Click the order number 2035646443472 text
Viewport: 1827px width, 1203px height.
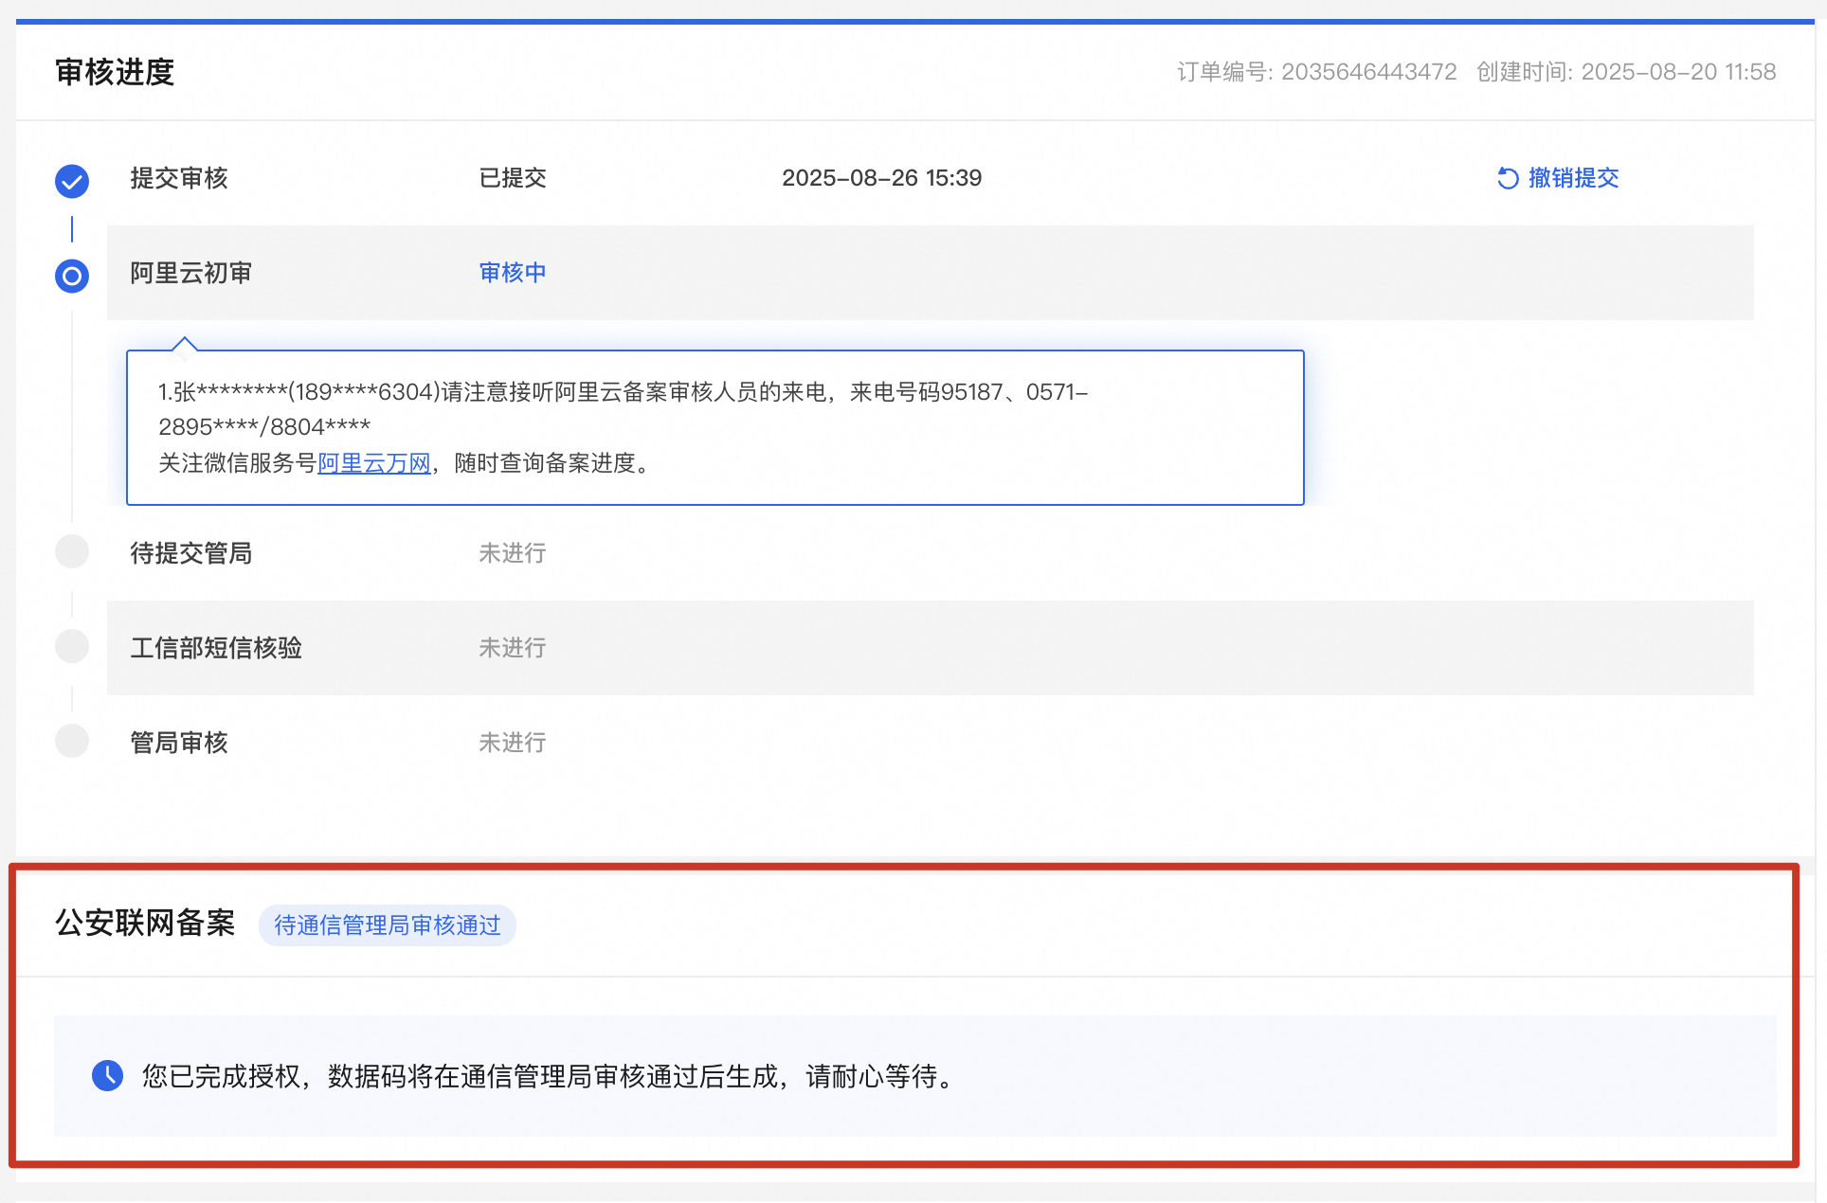[1368, 72]
